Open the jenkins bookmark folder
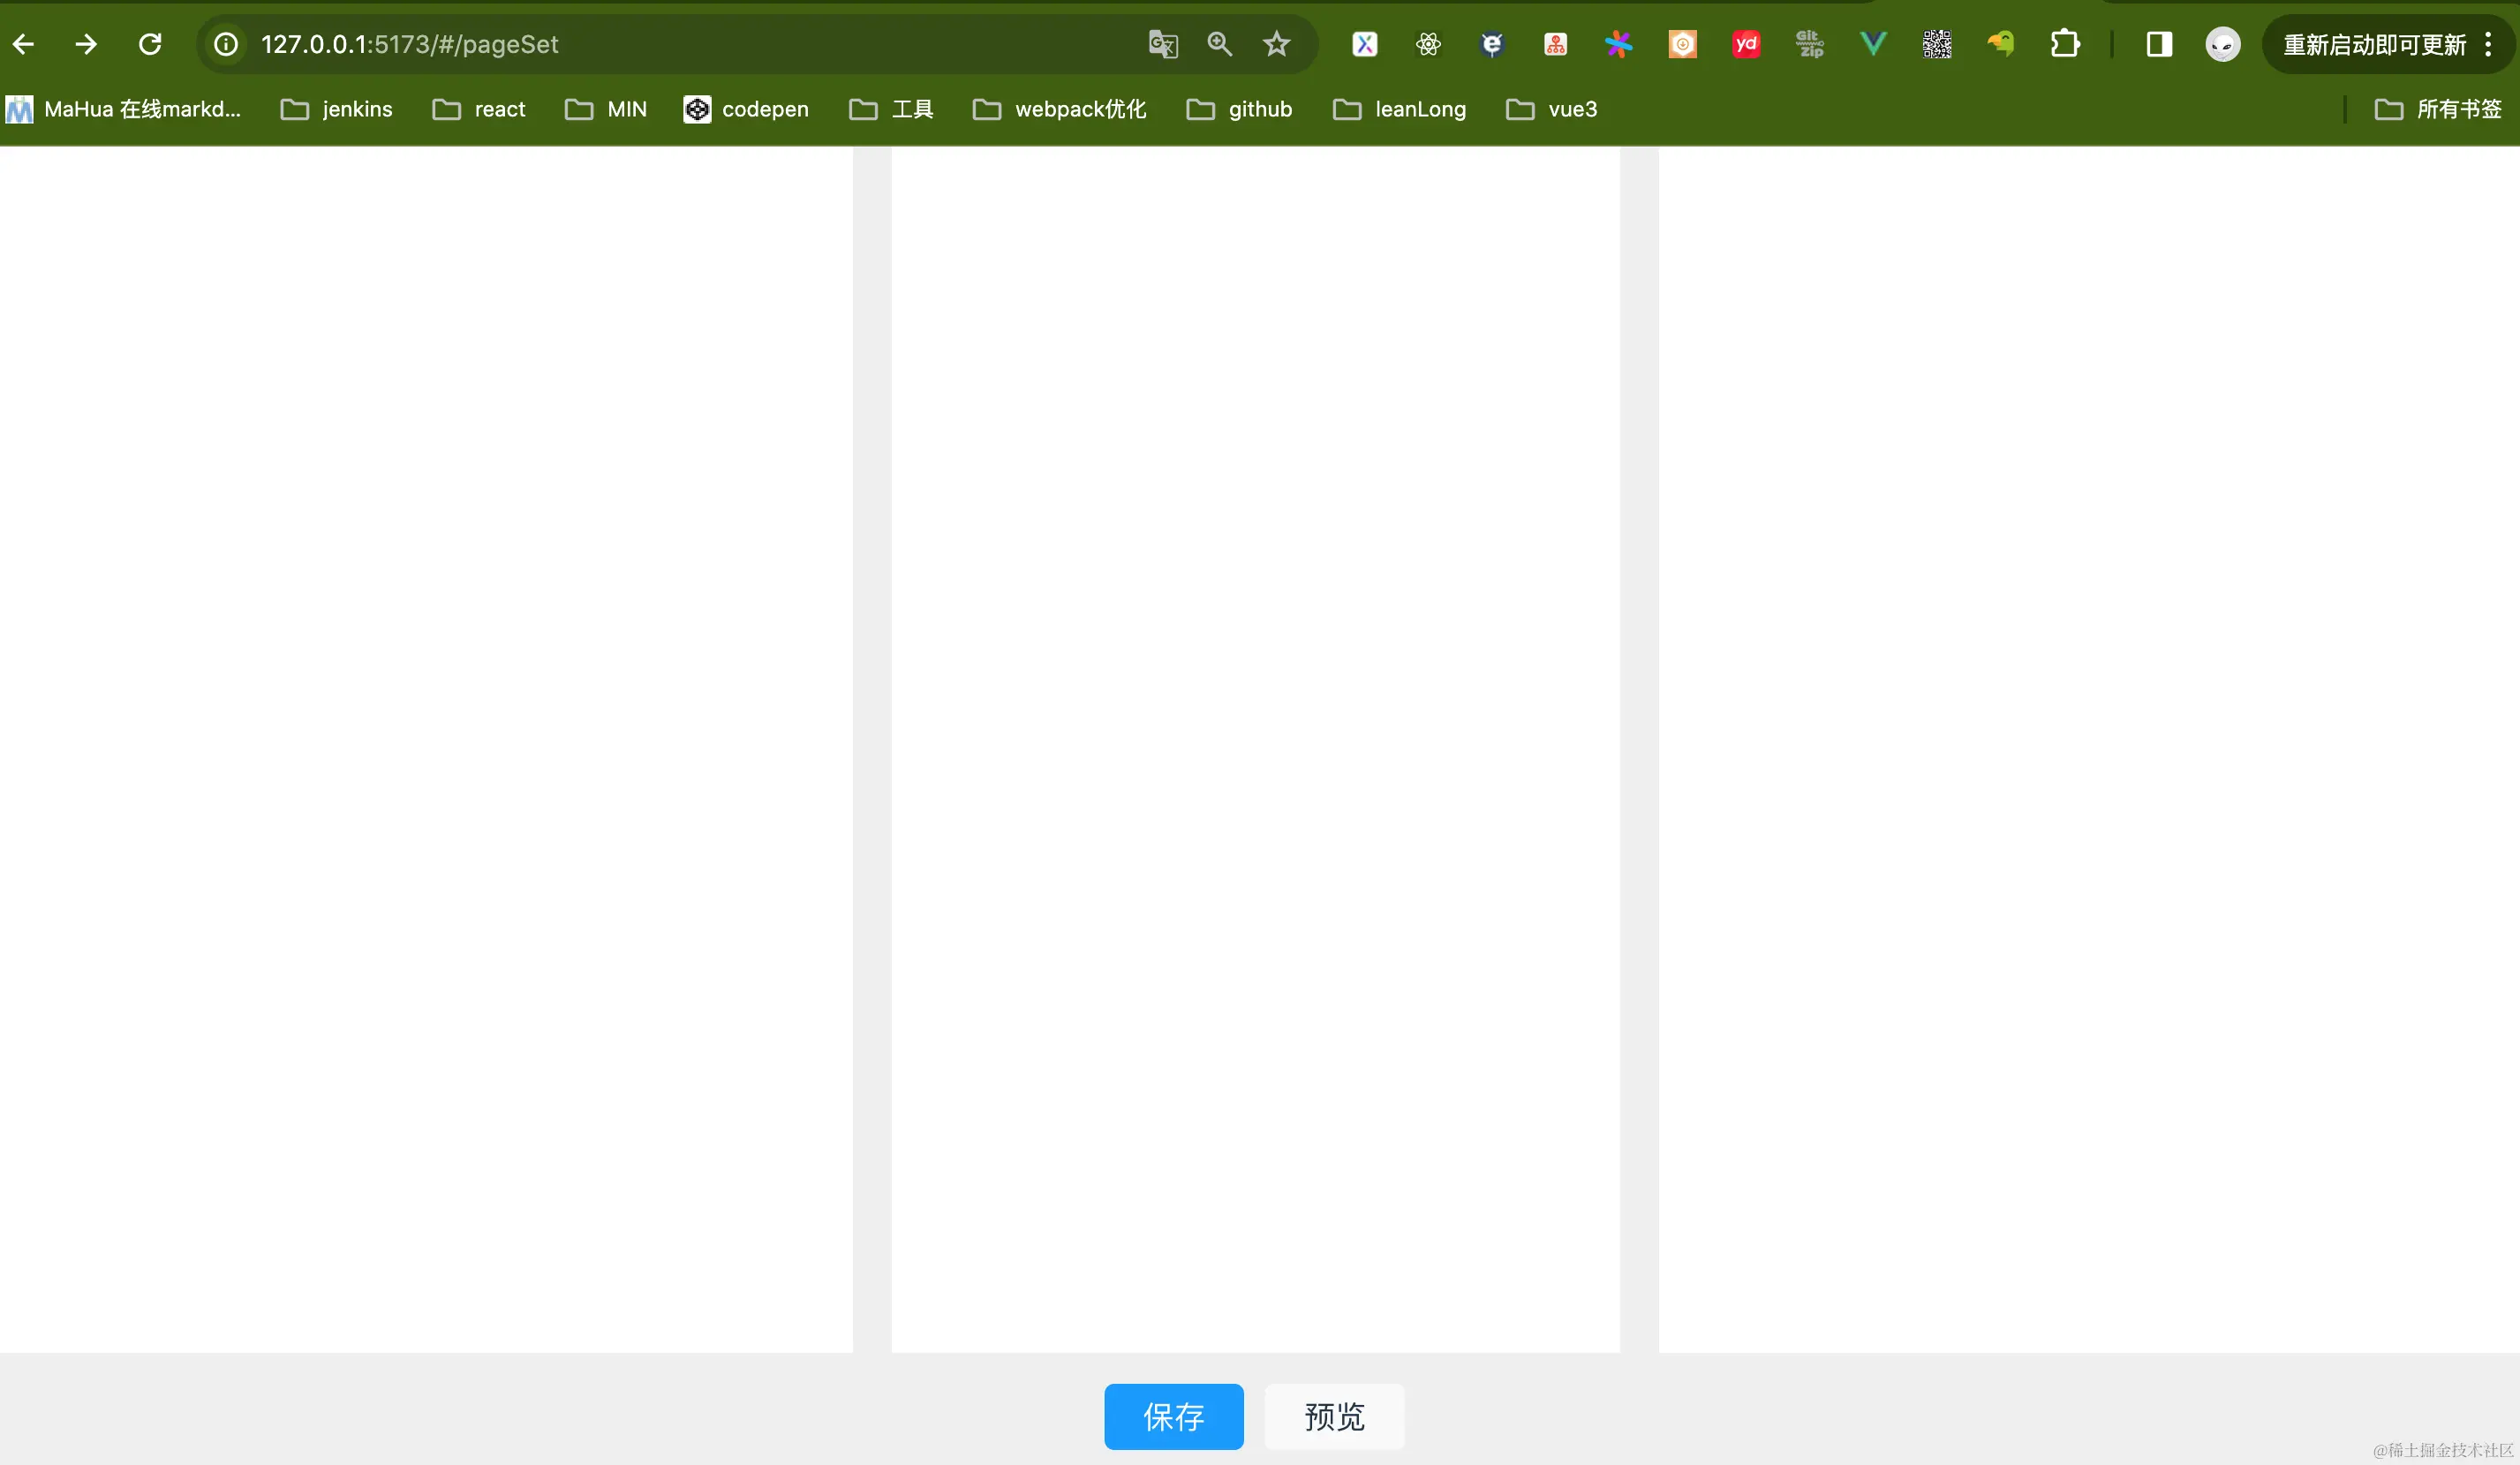The image size is (2520, 1465). 337,109
